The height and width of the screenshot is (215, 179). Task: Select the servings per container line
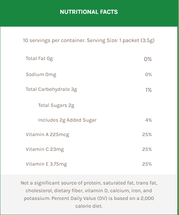89,40
